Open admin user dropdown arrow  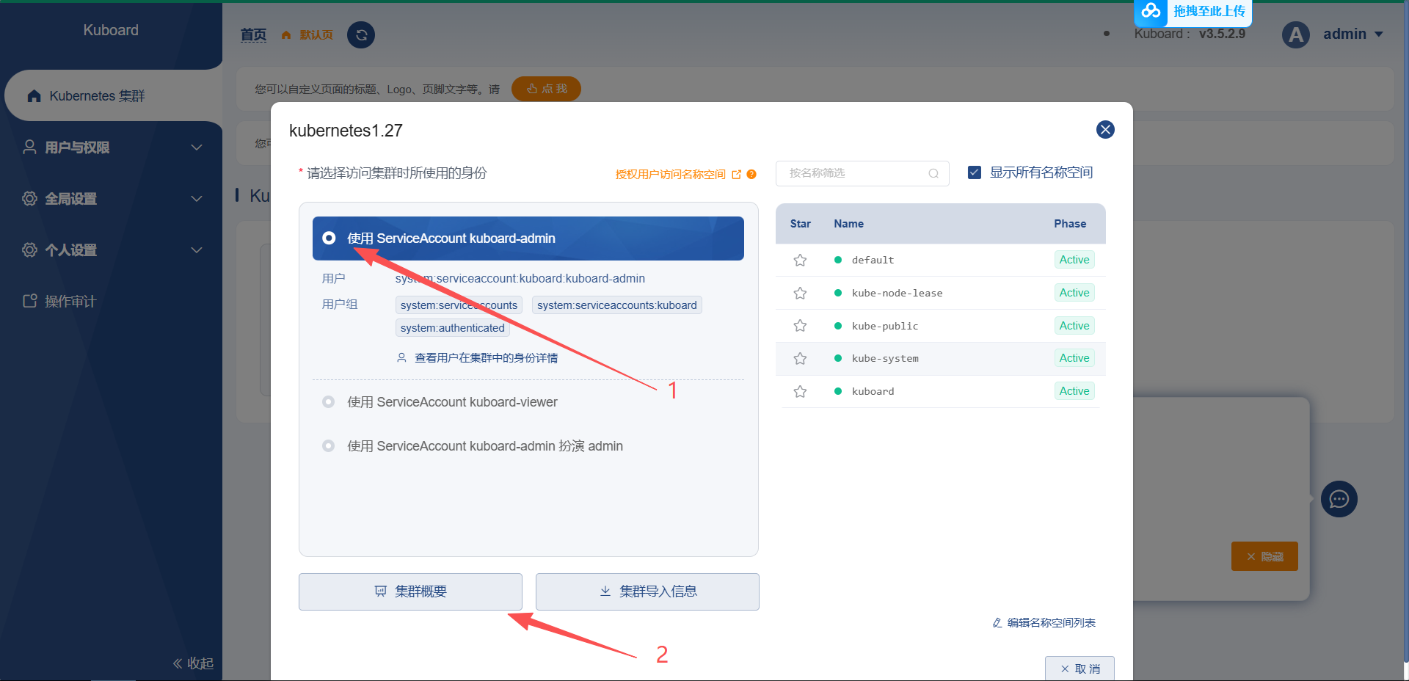pyautogui.click(x=1378, y=34)
